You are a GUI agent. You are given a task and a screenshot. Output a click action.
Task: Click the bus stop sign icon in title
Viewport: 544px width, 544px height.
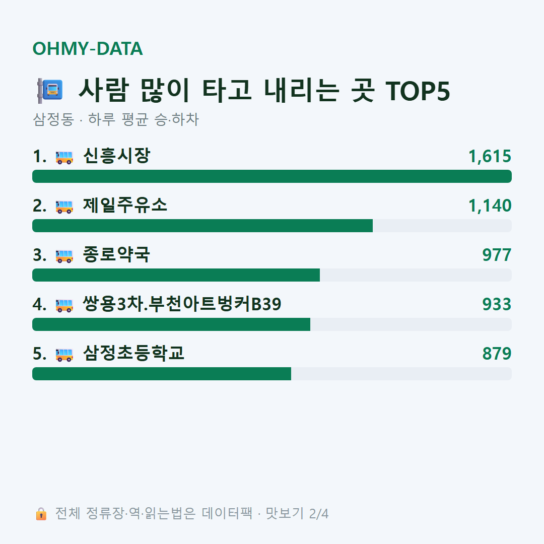pyautogui.click(x=50, y=91)
